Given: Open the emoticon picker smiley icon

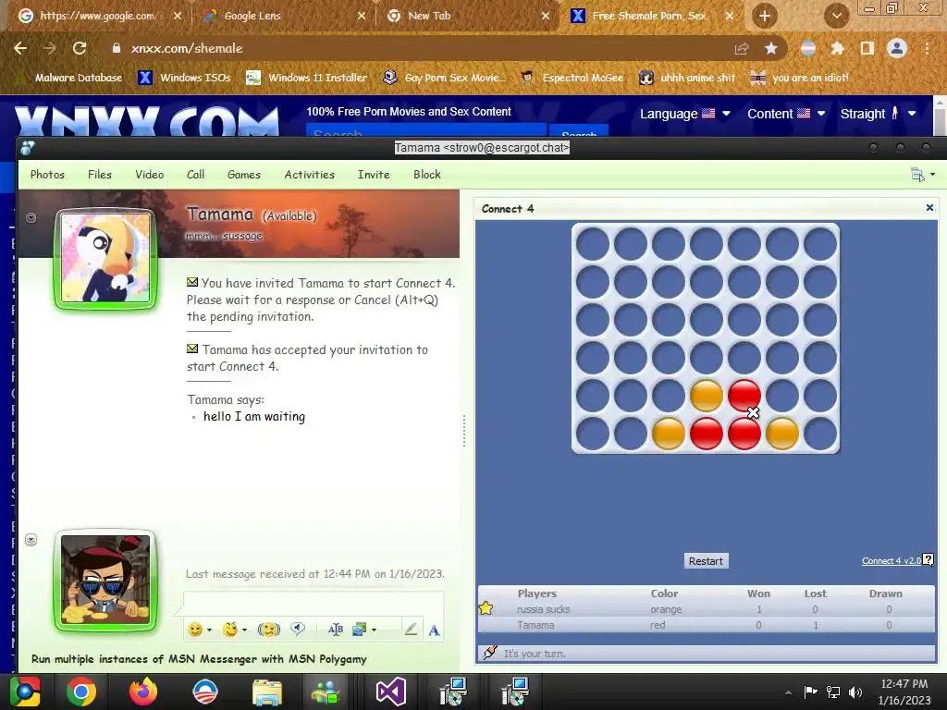Looking at the screenshot, I should click(x=195, y=630).
